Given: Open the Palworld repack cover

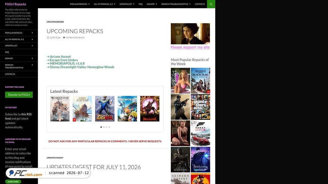Looking at the screenshot, I should pyautogui.click(x=127, y=108).
